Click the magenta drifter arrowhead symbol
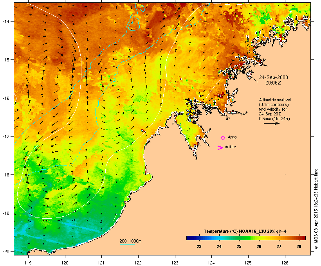 pyautogui.click(x=220, y=148)
